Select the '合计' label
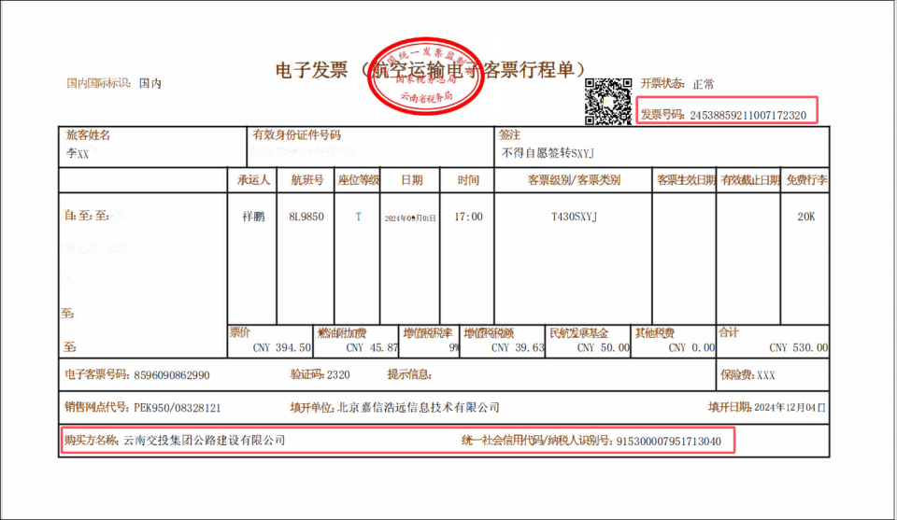The image size is (897, 520). coord(728,332)
